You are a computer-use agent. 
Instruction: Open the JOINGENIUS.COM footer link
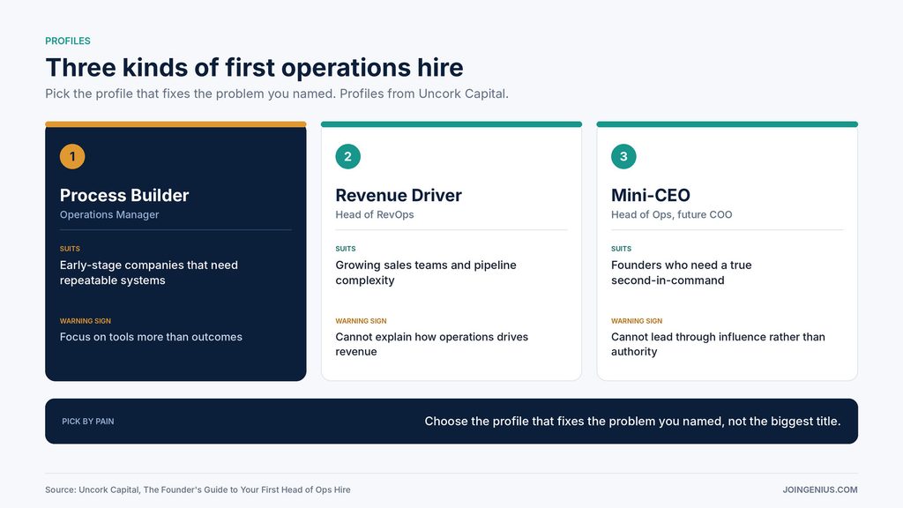click(x=820, y=489)
